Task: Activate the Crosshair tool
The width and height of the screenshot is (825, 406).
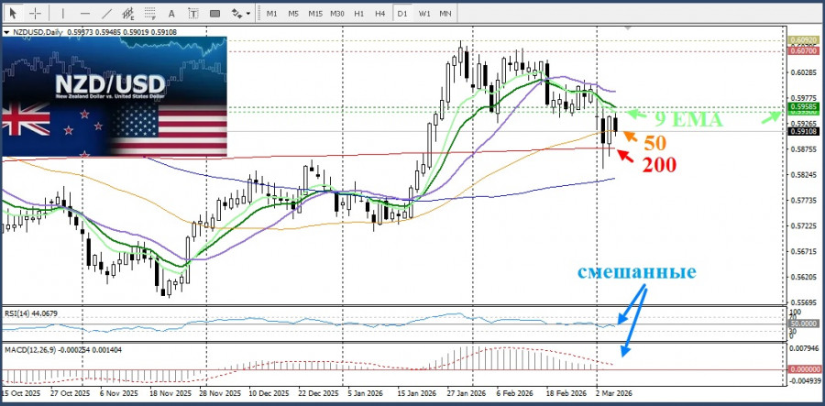Action: pyautogui.click(x=35, y=13)
